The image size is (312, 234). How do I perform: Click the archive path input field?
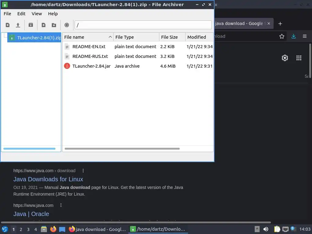(143, 25)
